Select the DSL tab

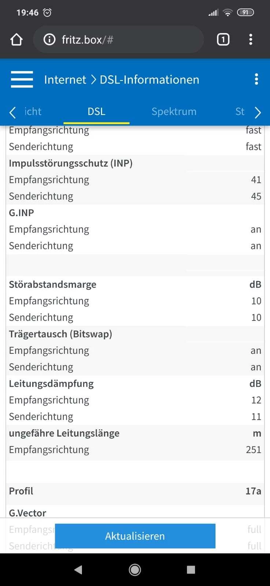pyautogui.click(x=96, y=111)
